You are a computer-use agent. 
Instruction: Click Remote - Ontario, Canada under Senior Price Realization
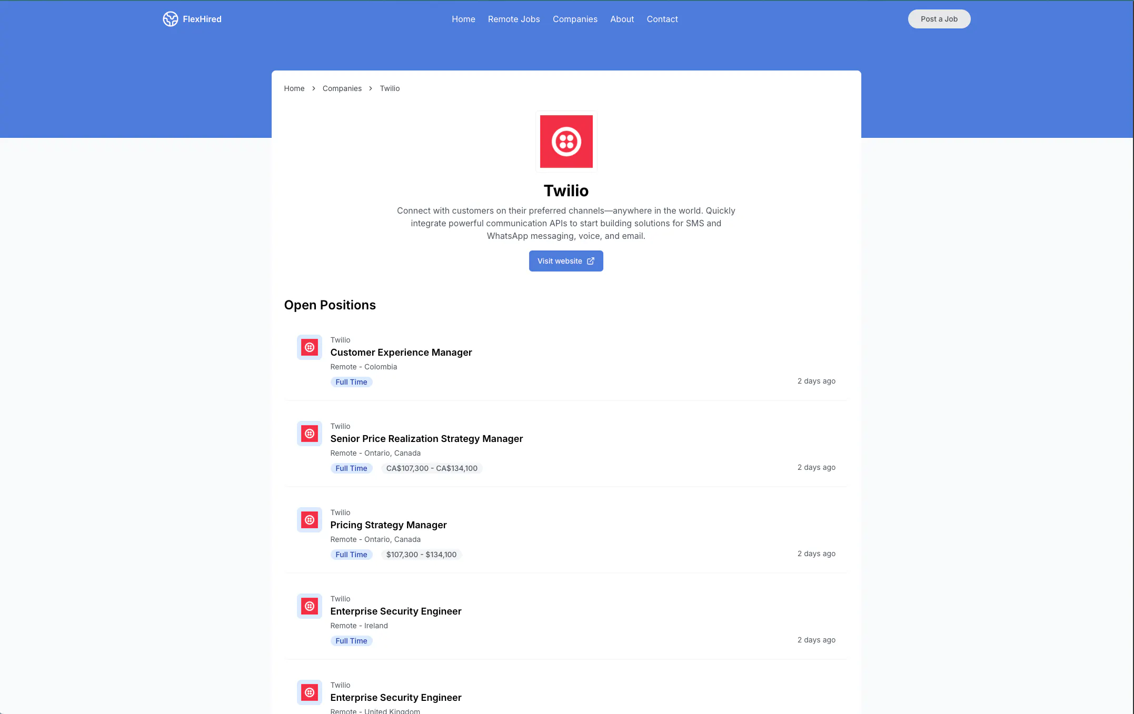point(375,453)
